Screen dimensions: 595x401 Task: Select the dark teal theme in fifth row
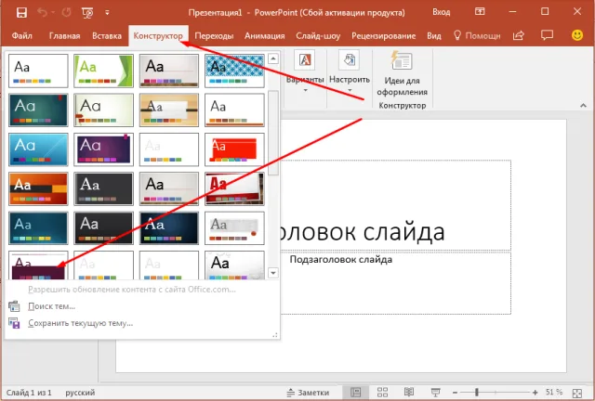coord(38,227)
